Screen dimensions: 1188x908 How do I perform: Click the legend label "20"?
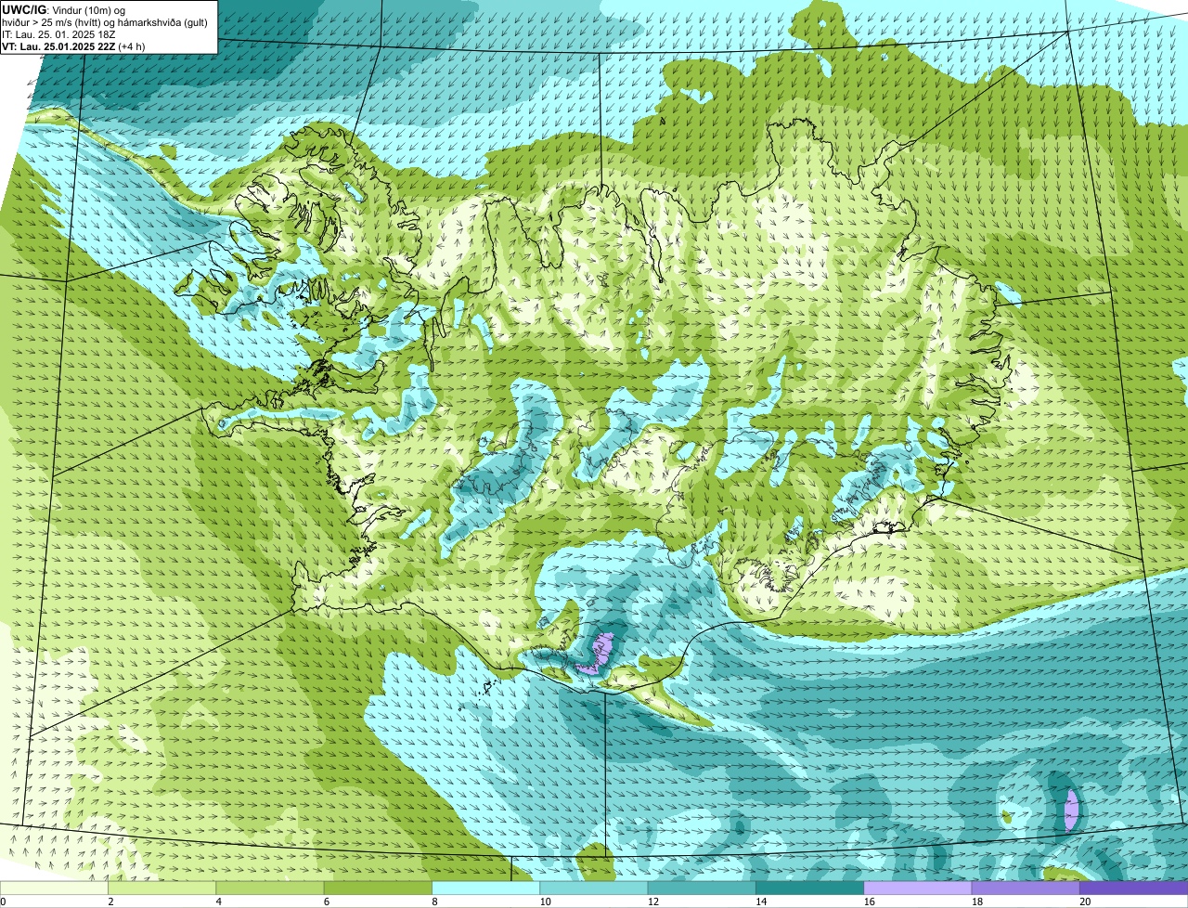[1085, 902]
